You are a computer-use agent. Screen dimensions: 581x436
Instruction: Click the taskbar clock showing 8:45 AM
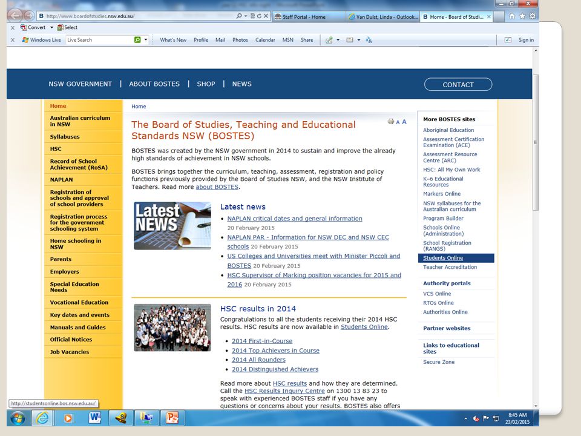pyautogui.click(x=517, y=418)
